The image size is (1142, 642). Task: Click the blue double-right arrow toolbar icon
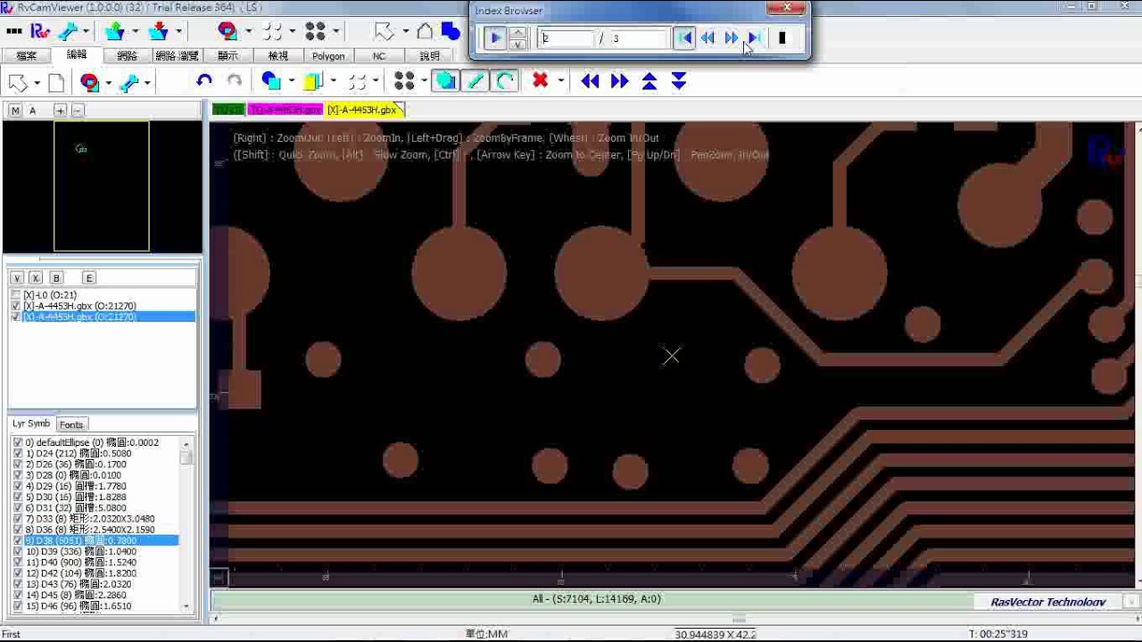pyautogui.click(x=619, y=81)
